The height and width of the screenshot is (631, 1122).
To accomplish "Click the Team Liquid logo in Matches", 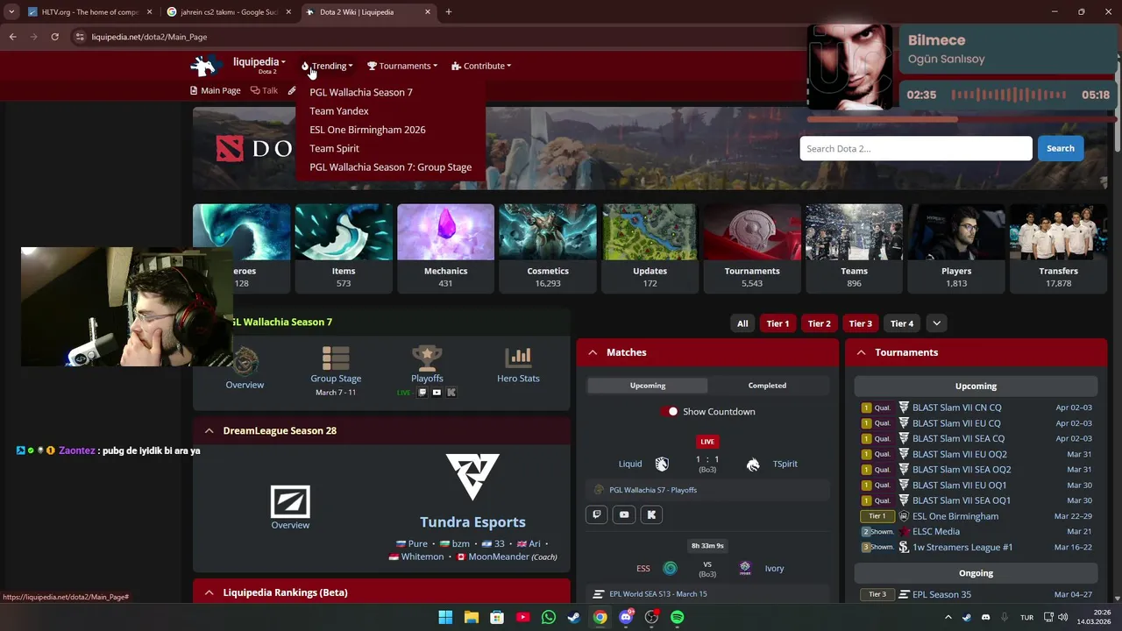I will tap(662, 464).
